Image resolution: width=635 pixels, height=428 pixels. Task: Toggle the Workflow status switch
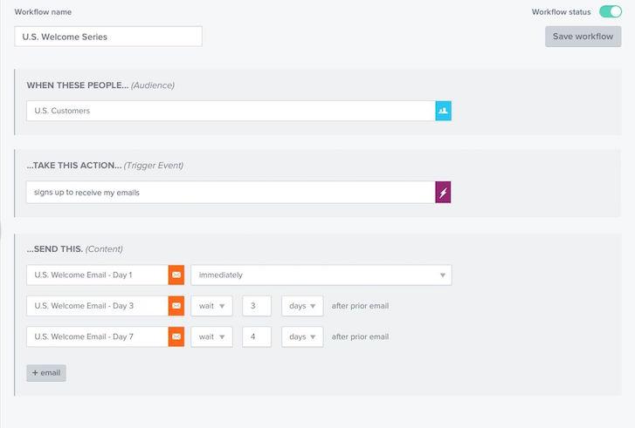610,12
